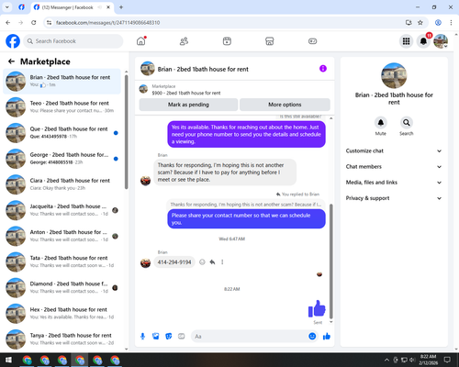Mute the Brian conversation
The width and height of the screenshot is (459, 367).
point(380,123)
